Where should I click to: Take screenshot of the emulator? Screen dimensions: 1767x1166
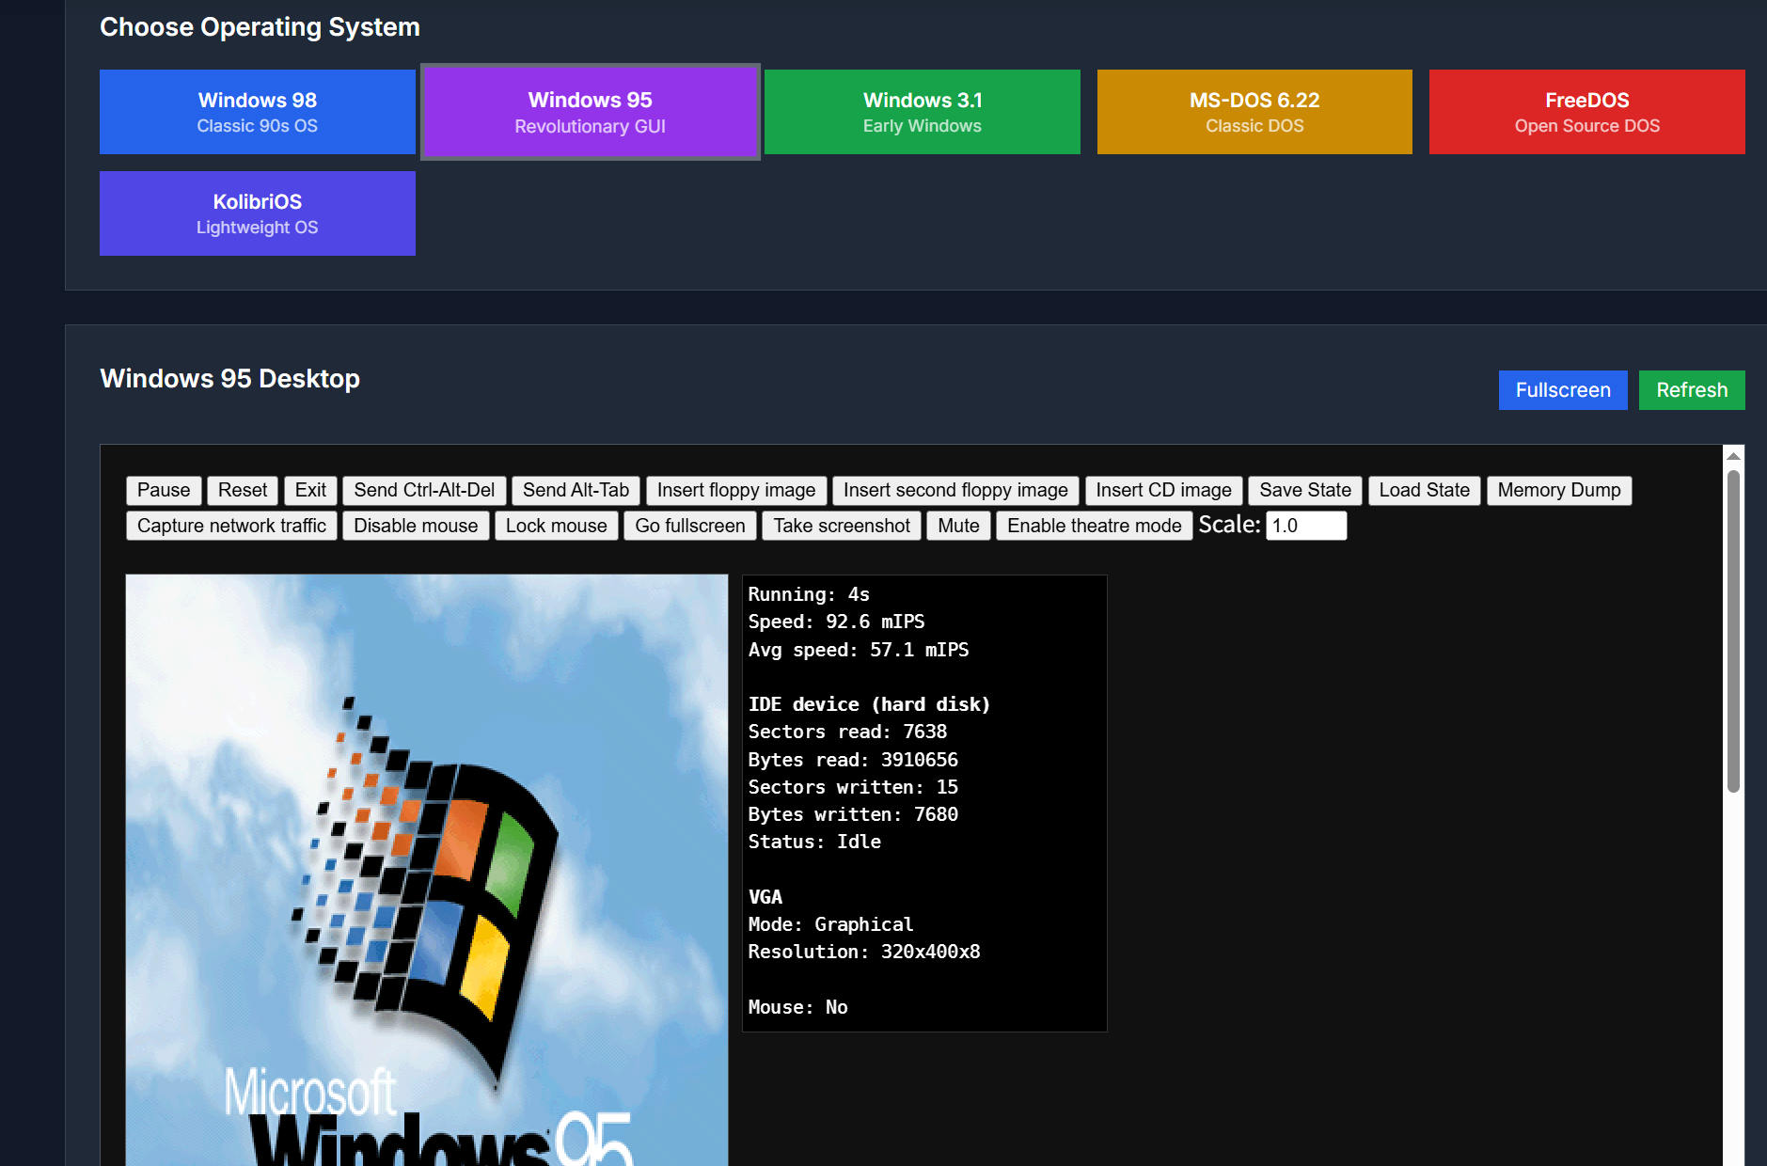coord(842,526)
